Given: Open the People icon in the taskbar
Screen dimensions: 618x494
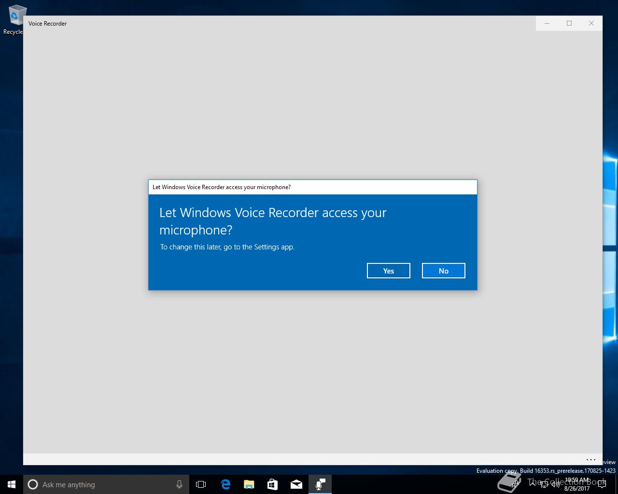Looking at the screenshot, I should pyautogui.click(x=515, y=484).
